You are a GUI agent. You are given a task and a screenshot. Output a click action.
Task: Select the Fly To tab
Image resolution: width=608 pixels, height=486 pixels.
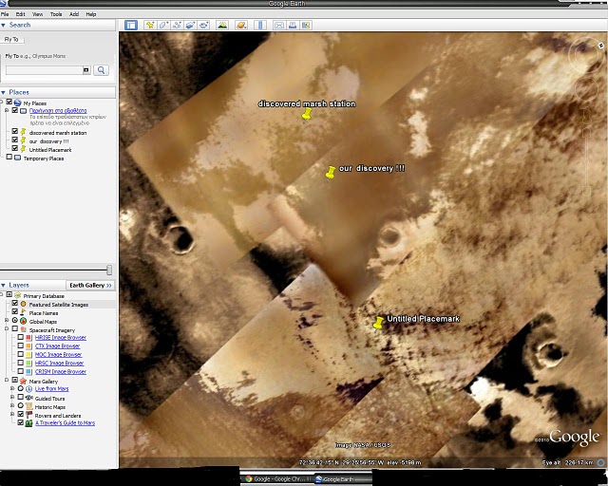12,40
